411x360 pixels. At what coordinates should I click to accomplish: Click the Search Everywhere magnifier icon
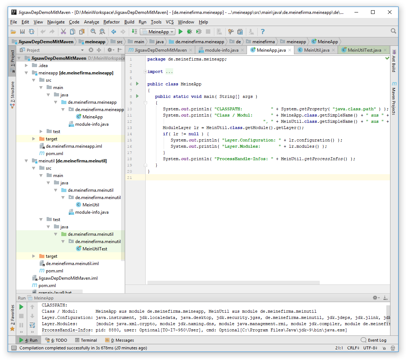[x=393, y=31]
